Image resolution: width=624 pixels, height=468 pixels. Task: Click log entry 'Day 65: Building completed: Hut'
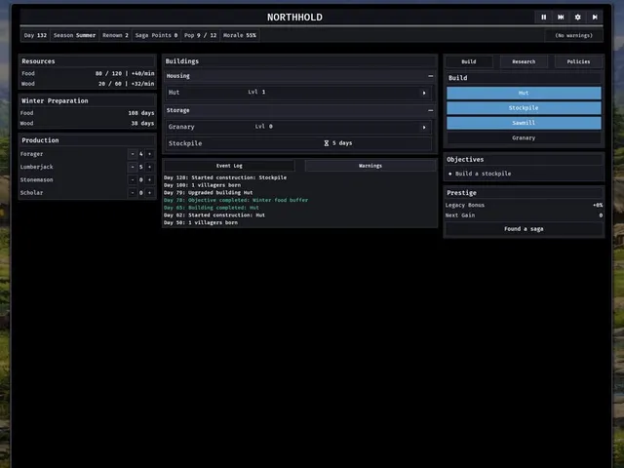tap(212, 208)
